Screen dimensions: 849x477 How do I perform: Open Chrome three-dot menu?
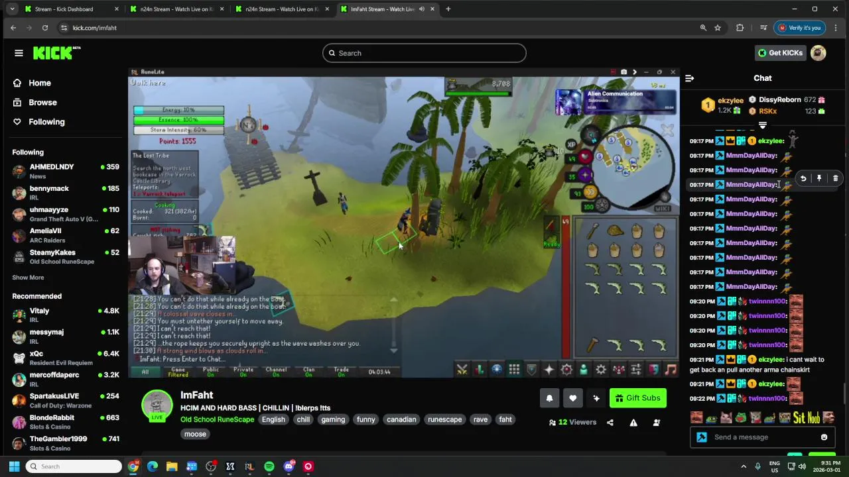click(835, 28)
